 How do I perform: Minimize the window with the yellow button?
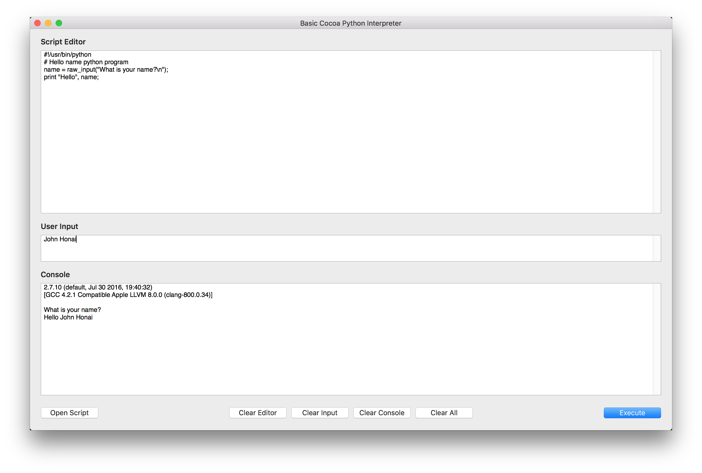48,23
